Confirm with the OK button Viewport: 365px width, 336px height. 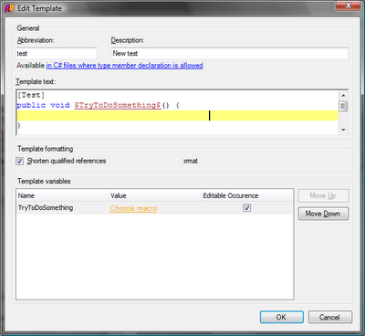[x=282, y=317]
